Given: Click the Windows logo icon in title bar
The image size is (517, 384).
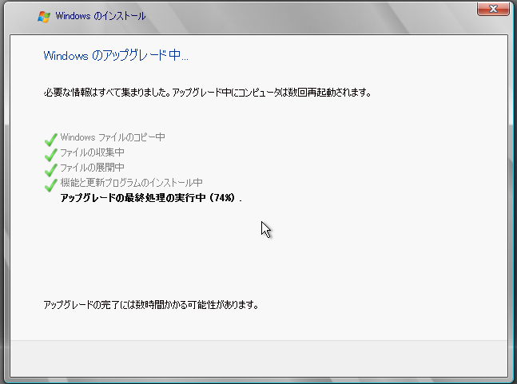Looking at the screenshot, I should tap(44, 17).
